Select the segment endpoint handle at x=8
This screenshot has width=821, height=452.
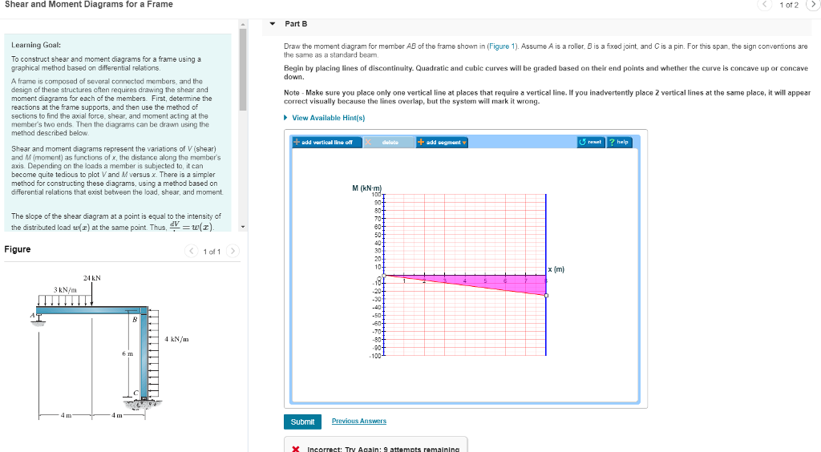tap(546, 296)
